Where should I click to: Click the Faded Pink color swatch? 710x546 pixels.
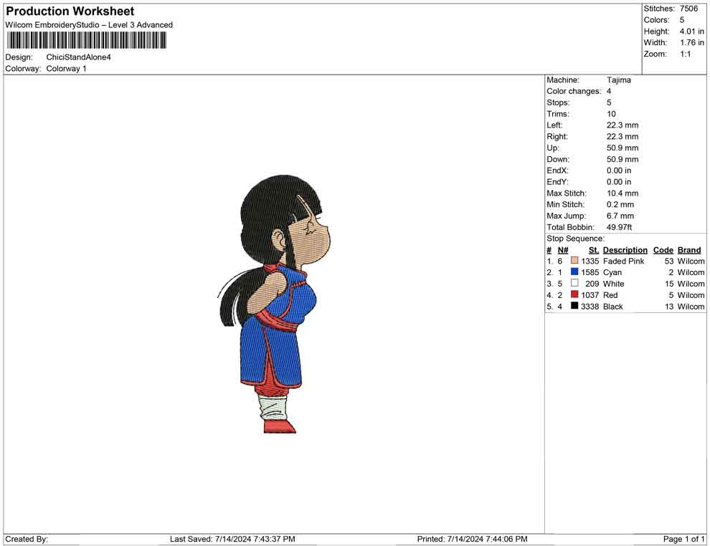tap(574, 261)
